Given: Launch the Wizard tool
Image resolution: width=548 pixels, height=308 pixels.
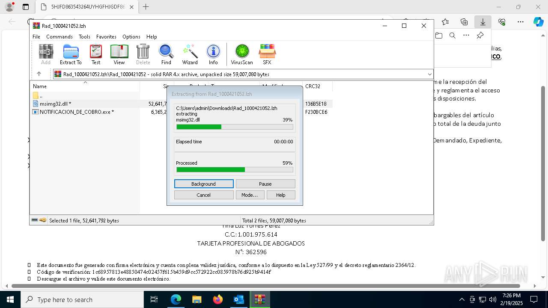Looking at the screenshot, I should [x=190, y=54].
